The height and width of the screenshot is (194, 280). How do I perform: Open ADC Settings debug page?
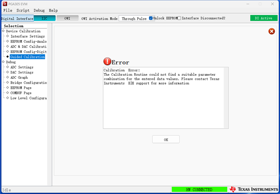[x=22, y=67]
